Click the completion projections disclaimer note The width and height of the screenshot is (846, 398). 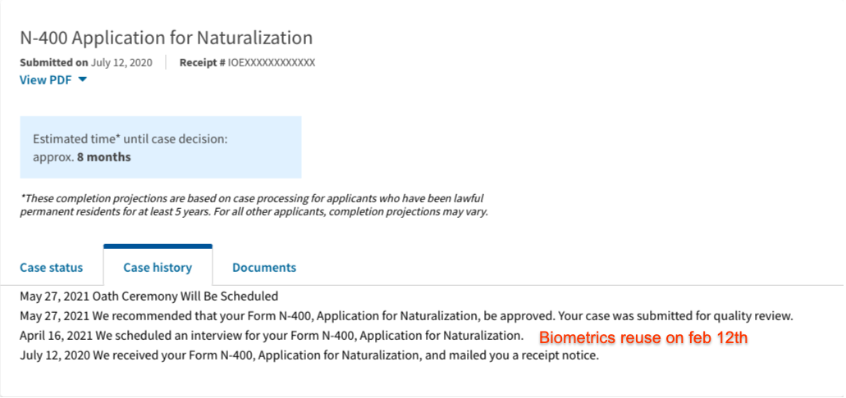[254, 205]
